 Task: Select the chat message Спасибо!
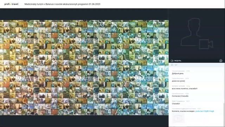[176, 104]
